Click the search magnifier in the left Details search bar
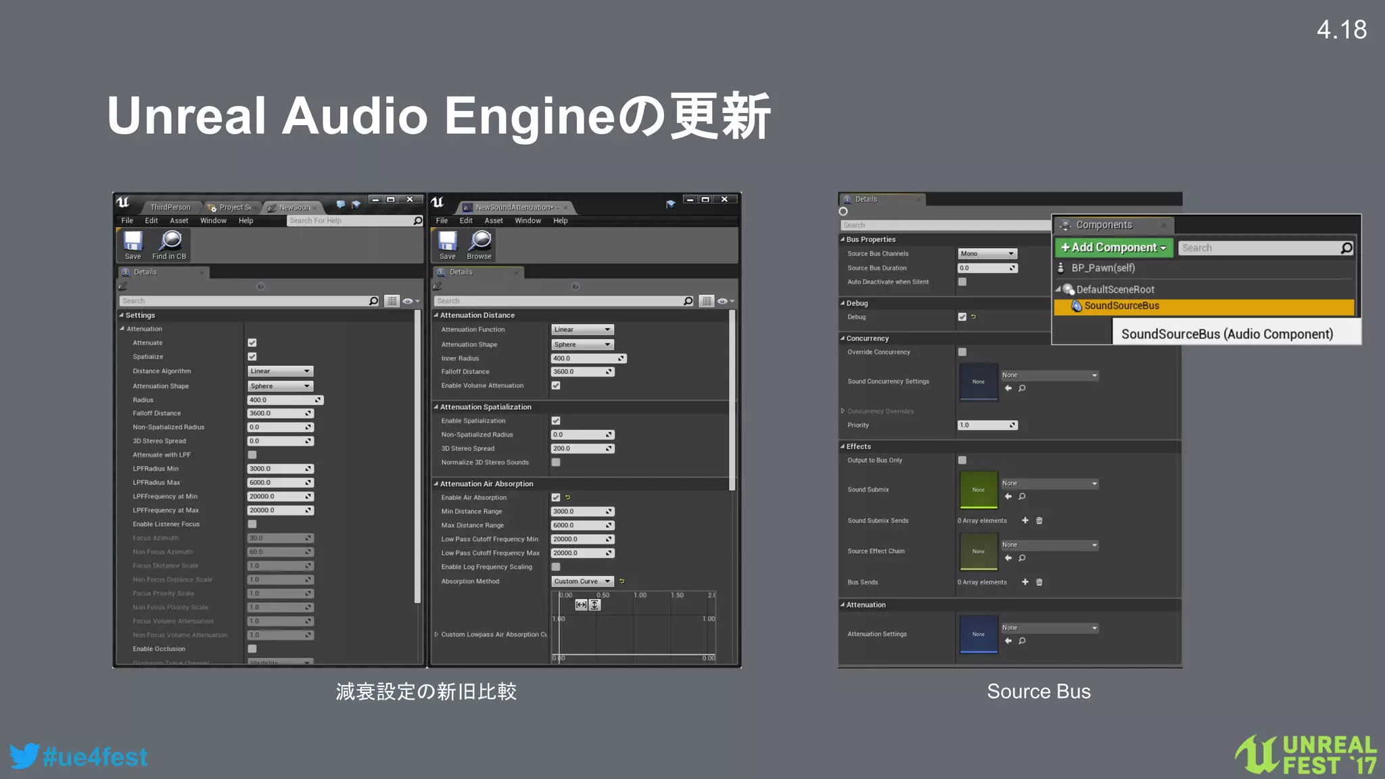Screen dimensions: 1385x779 (x=373, y=301)
